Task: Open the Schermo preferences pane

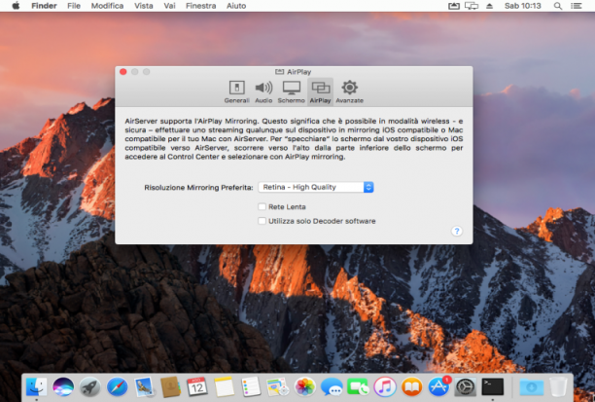Action: 291,91
